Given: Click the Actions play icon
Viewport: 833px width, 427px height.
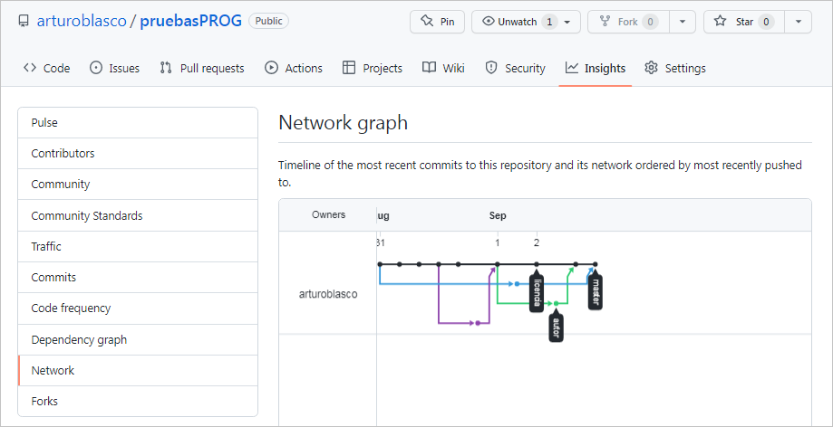Looking at the screenshot, I should click(x=271, y=68).
